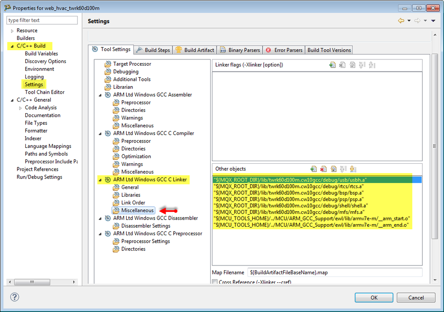The height and width of the screenshot is (312, 444).
Task: Select the bsp.a object entry
Action: pyautogui.click(x=317, y=193)
